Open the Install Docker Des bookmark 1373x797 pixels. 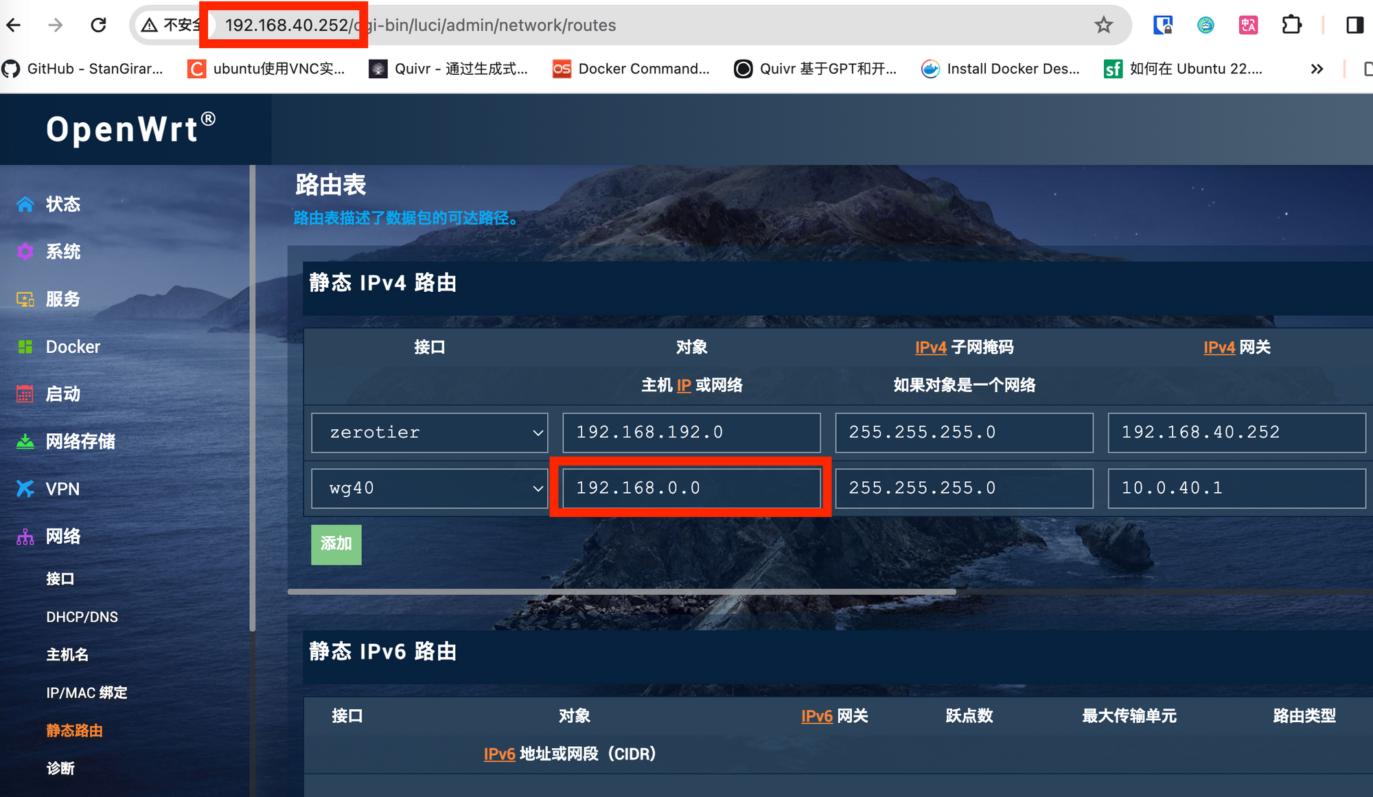(1001, 69)
